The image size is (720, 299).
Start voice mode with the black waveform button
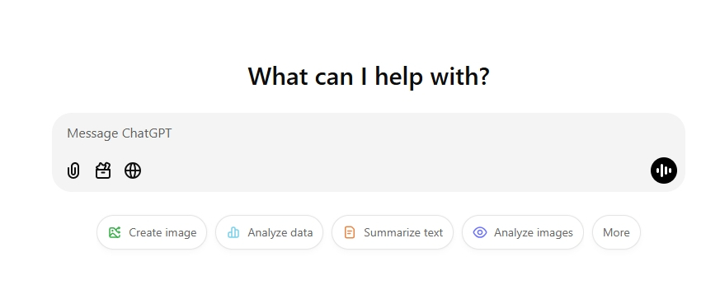[x=664, y=171]
